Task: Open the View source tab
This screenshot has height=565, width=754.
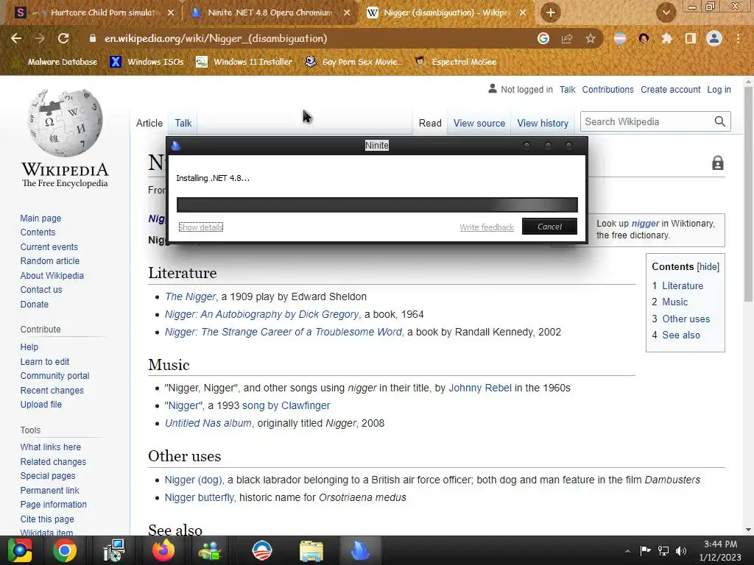Action: (479, 123)
